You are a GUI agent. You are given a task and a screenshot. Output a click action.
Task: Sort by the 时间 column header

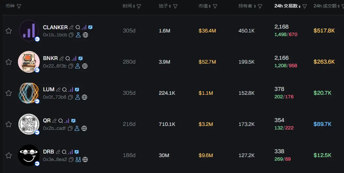pos(127,6)
